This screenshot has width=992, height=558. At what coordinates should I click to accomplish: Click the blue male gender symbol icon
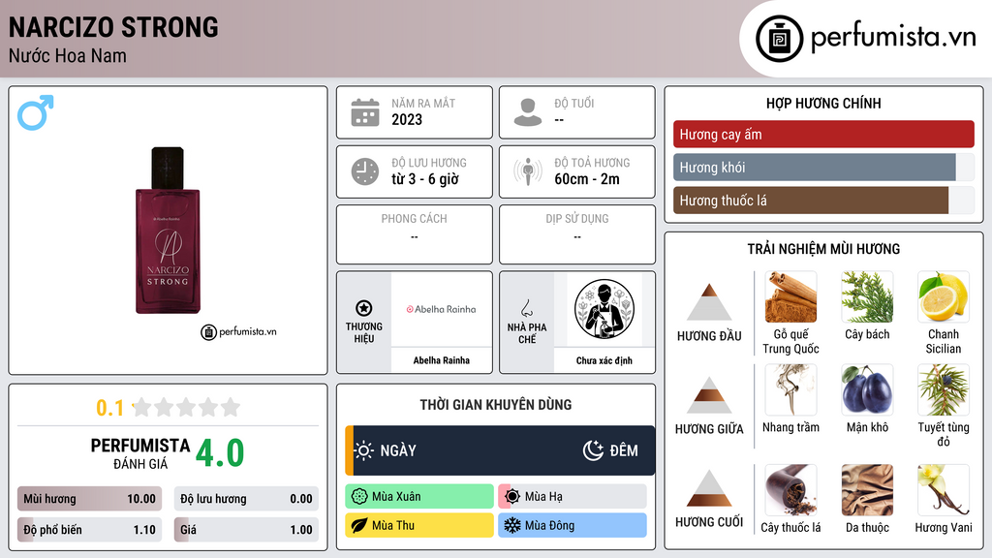pyautogui.click(x=36, y=112)
